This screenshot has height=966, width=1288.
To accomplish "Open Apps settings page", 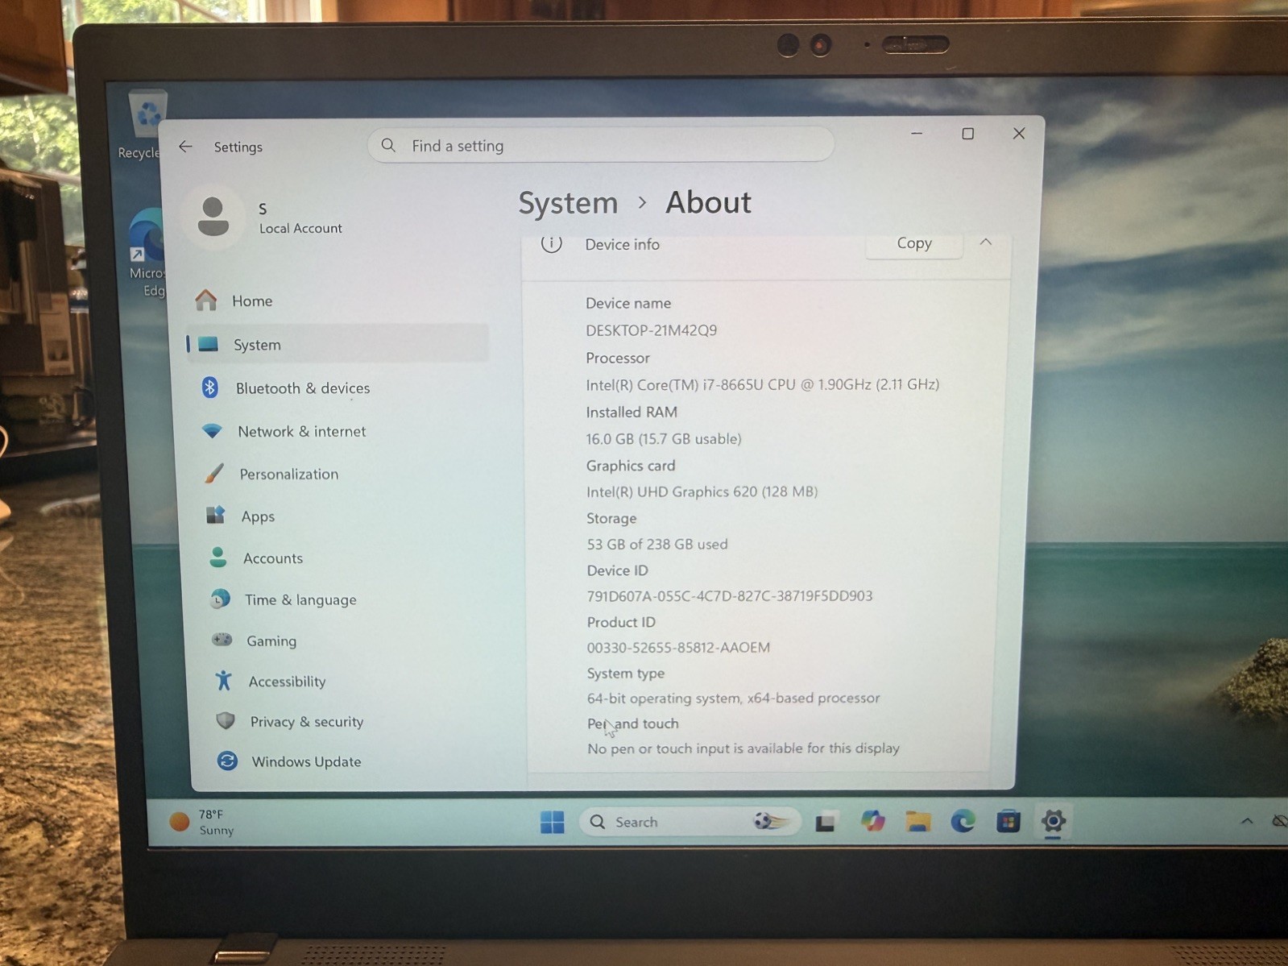I will pos(258,516).
